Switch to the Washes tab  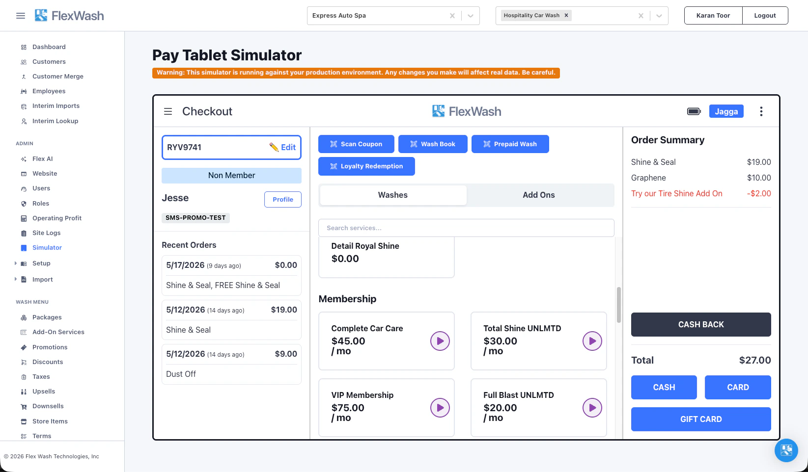point(393,195)
